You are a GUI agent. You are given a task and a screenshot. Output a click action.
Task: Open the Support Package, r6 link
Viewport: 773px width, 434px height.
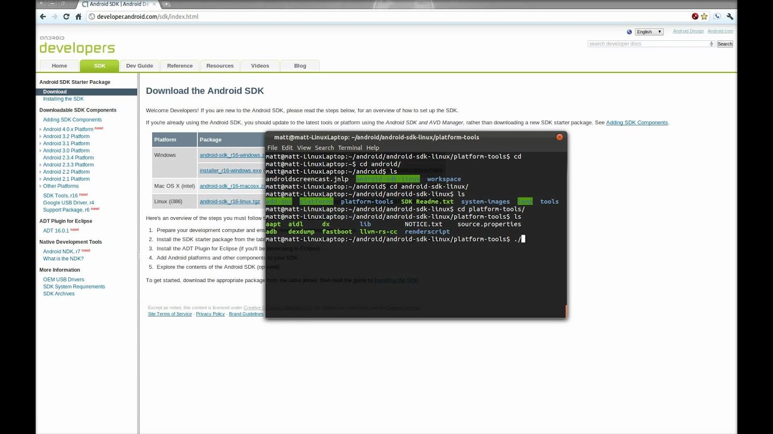(66, 210)
